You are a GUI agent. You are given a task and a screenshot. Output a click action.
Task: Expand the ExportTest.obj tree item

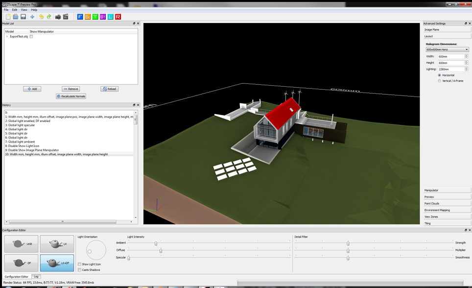7,37
